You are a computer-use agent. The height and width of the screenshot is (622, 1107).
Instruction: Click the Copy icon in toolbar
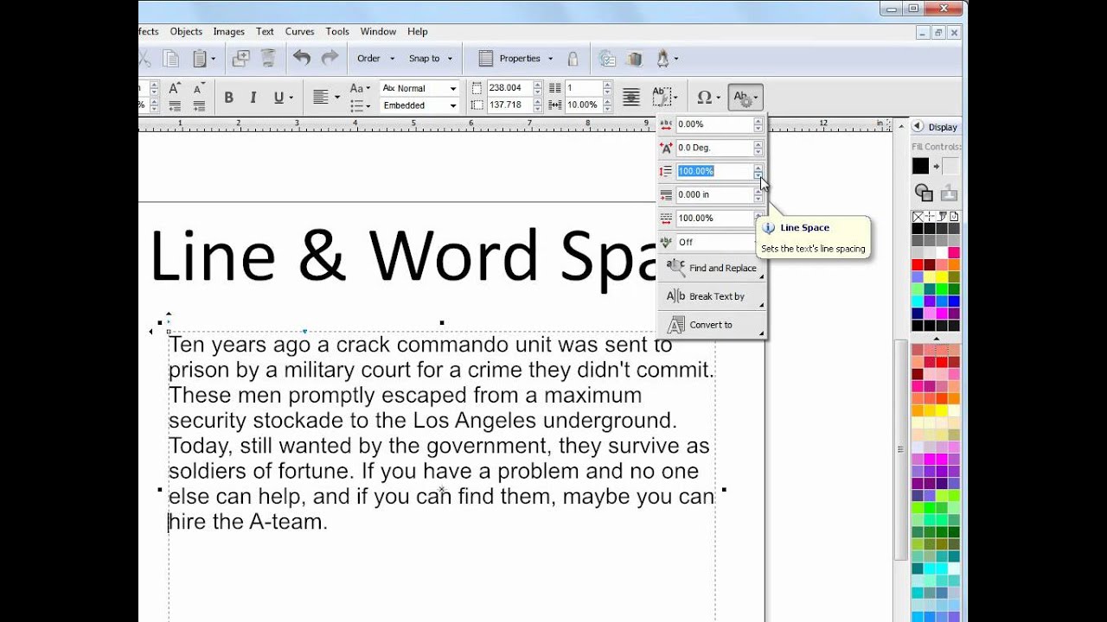(171, 59)
